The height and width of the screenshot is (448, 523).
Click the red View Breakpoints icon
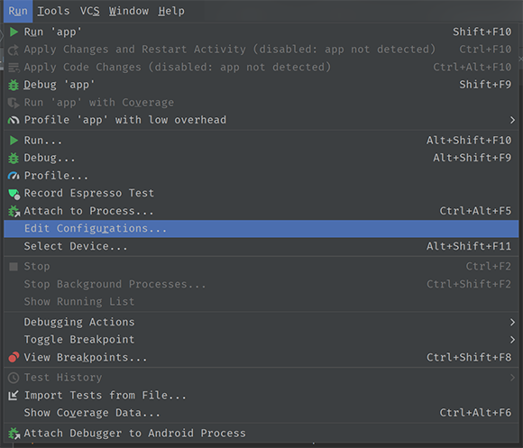tap(14, 357)
